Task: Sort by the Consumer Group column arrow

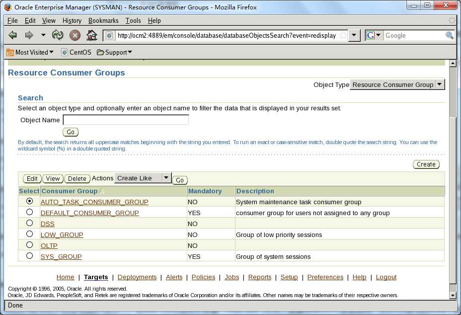Action: pyautogui.click(x=101, y=191)
